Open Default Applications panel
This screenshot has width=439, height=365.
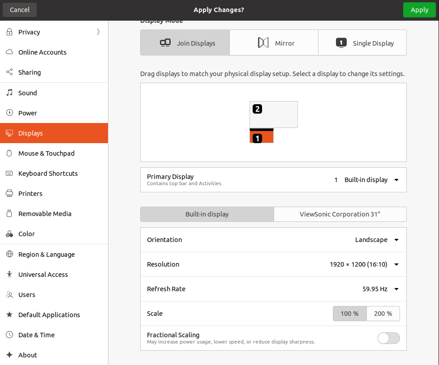click(x=54, y=315)
